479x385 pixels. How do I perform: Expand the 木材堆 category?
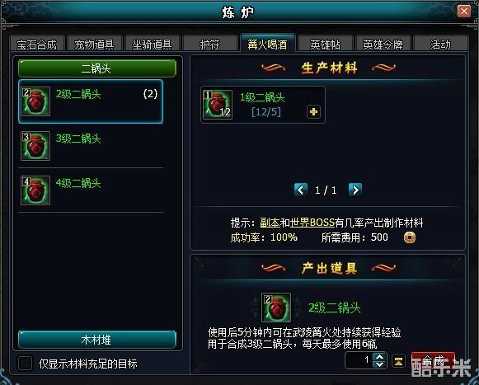pyautogui.click(x=97, y=340)
